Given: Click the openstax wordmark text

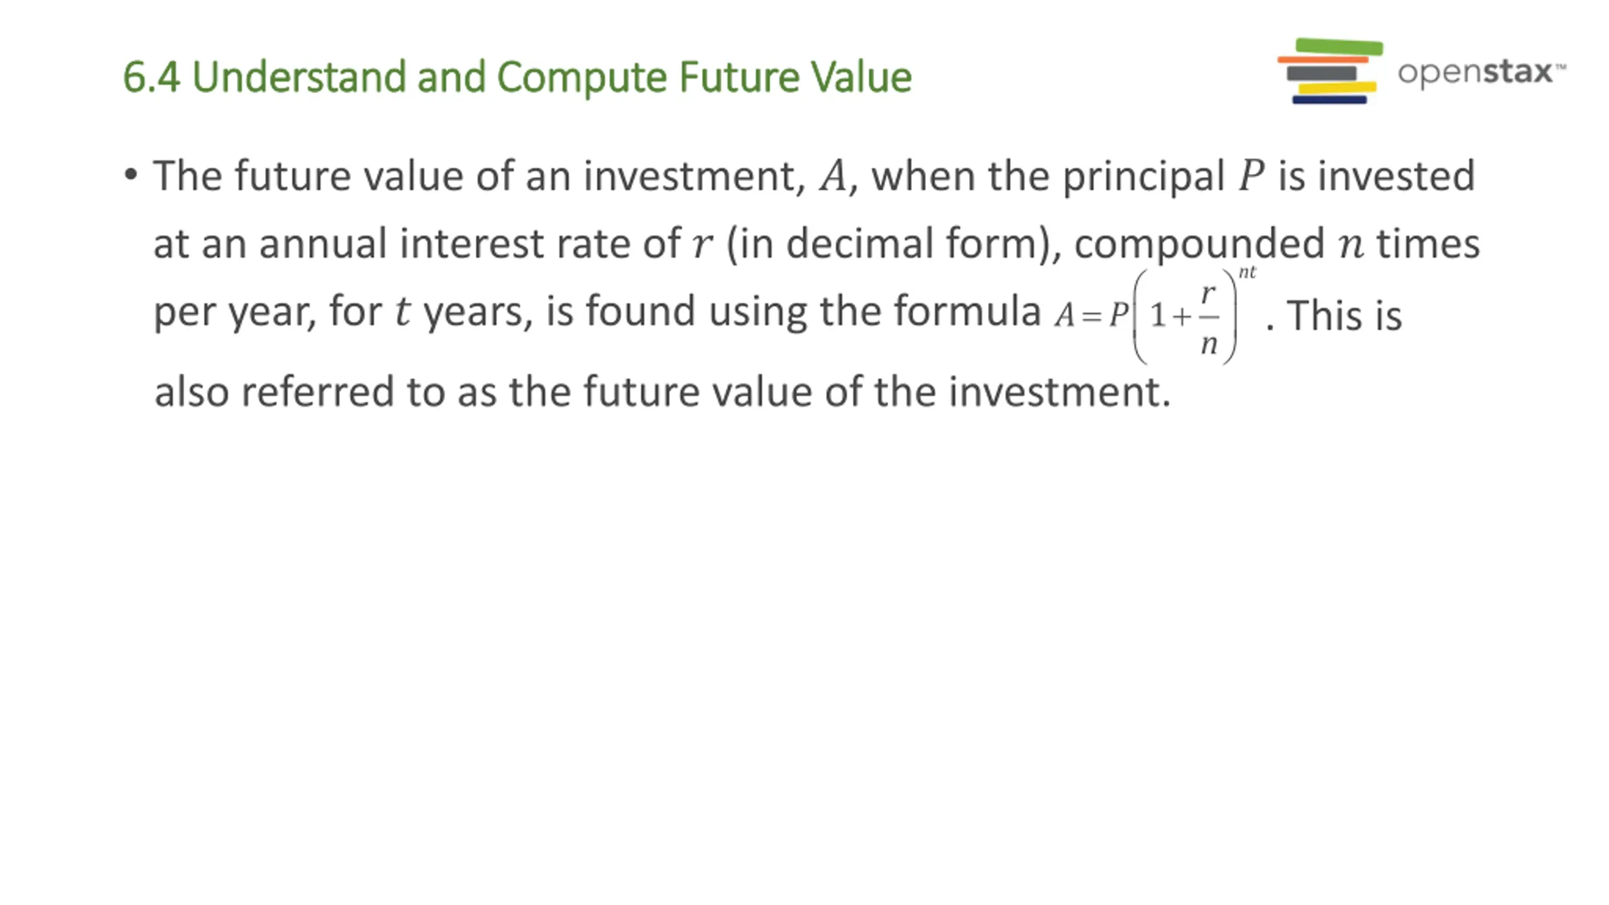Looking at the screenshot, I should 1481,72.
